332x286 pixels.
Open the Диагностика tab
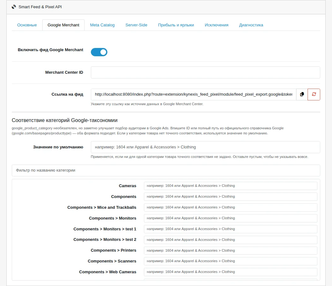click(251, 25)
